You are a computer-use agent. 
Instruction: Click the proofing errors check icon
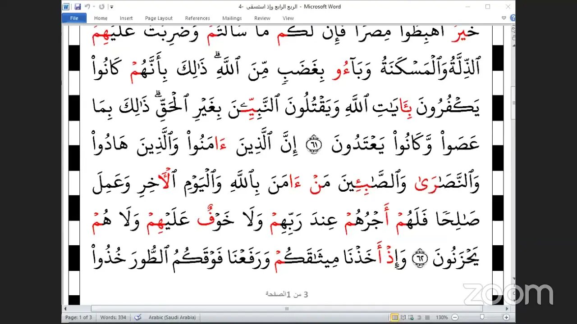138,317
